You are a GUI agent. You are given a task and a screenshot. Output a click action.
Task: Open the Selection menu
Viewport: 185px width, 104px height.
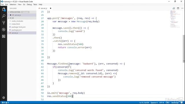pos(13,5)
